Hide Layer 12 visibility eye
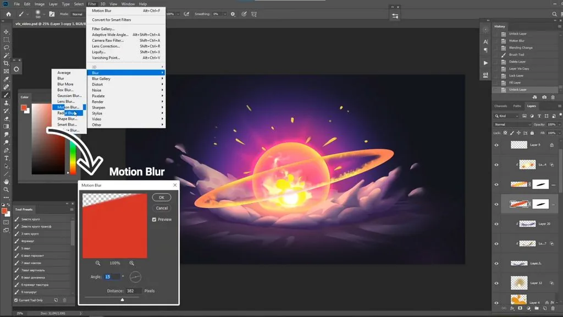The height and width of the screenshot is (317, 563). click(496, 283)
